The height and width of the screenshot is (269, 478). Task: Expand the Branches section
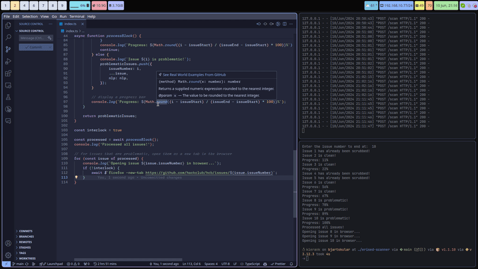(x=26, y=237)
